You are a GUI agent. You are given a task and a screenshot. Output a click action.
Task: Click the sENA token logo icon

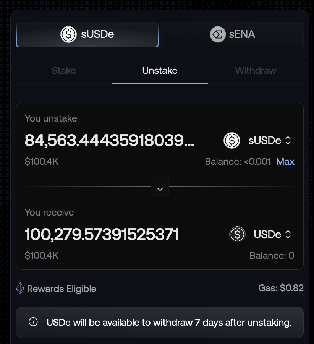(218, 34)
